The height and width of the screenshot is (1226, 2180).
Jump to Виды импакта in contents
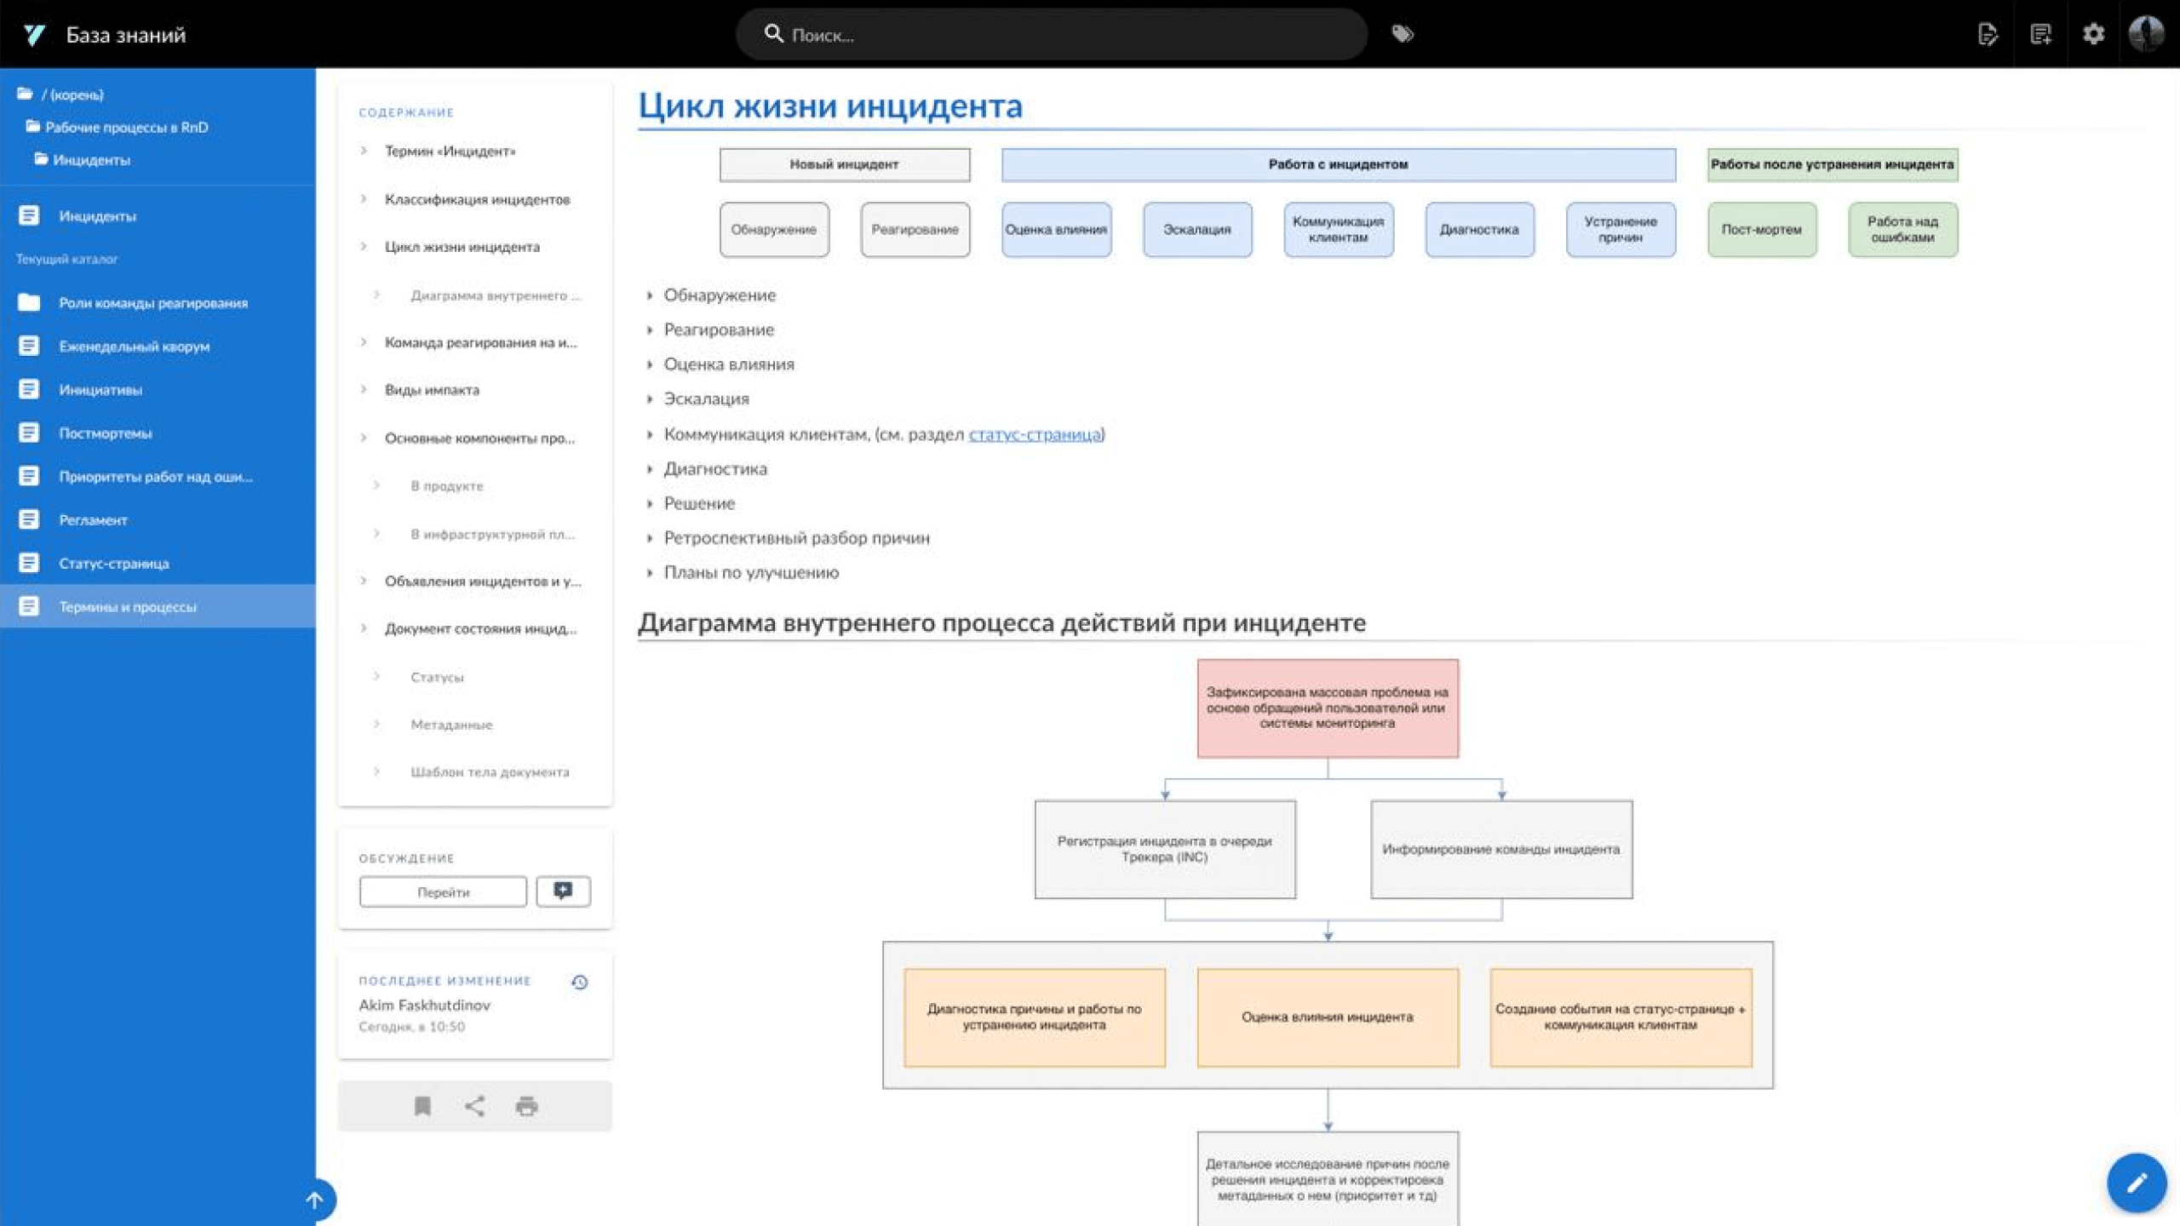(432, 390)
